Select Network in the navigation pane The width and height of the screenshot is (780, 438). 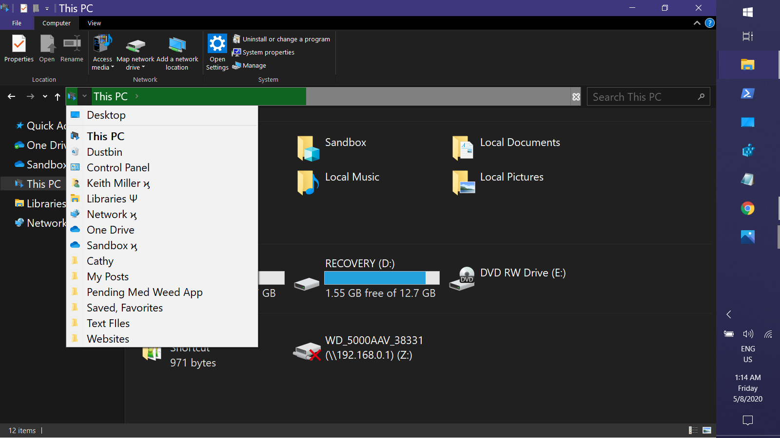40,223
